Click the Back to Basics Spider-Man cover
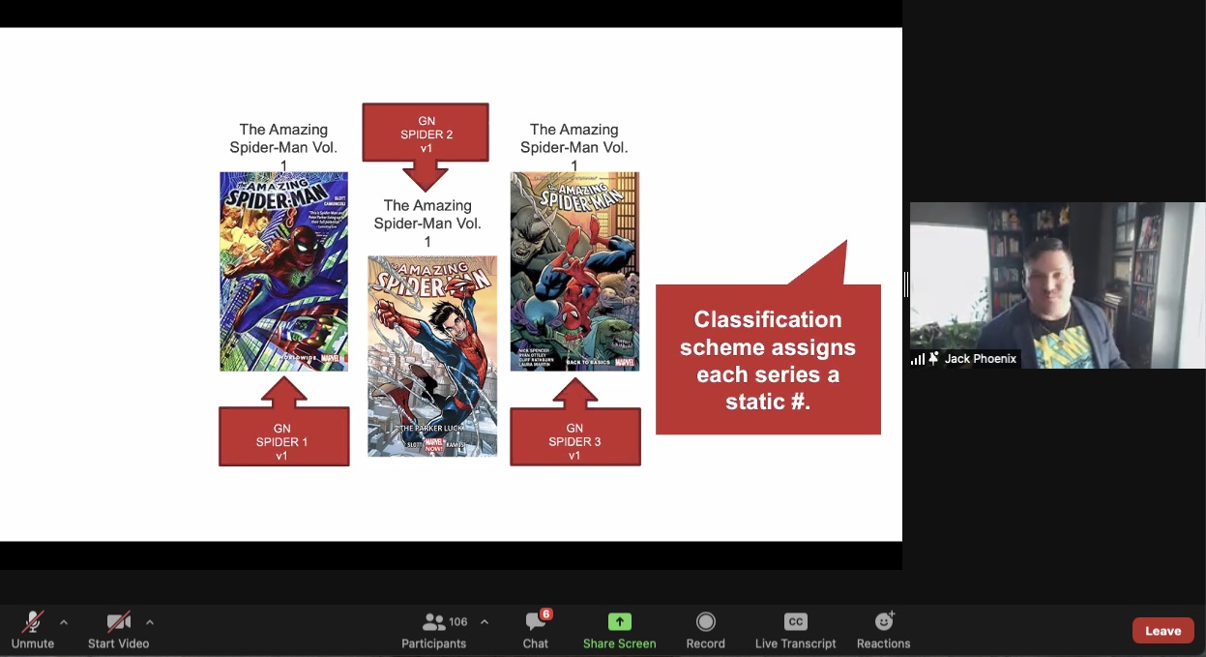The width and height of the screenshot is (1206, 657). pos(574,272)
